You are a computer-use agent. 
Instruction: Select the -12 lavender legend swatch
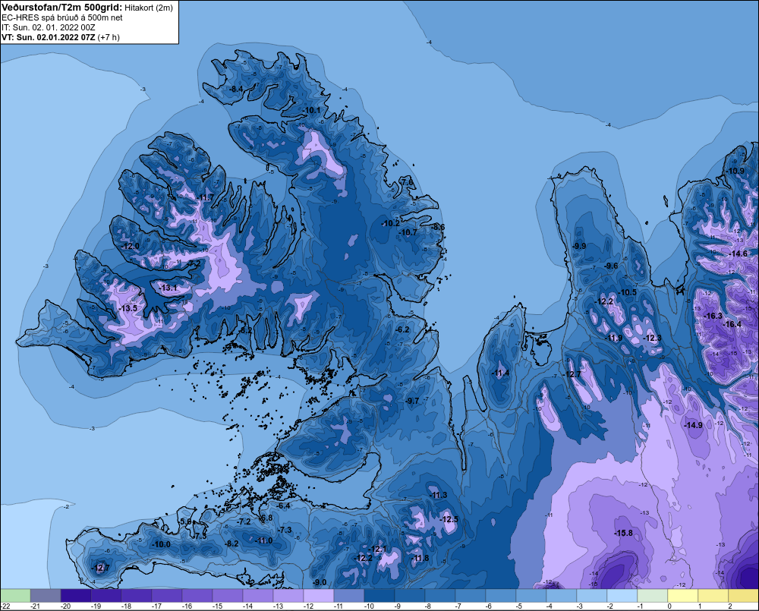[319, 595]
